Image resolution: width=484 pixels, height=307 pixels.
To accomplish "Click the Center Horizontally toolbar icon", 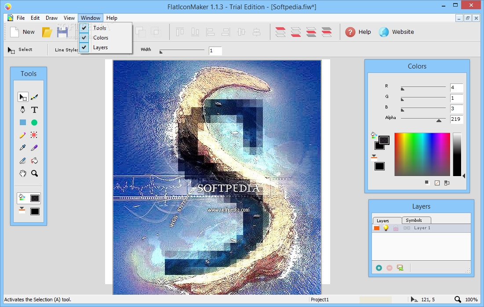I will tap(241, 32).
